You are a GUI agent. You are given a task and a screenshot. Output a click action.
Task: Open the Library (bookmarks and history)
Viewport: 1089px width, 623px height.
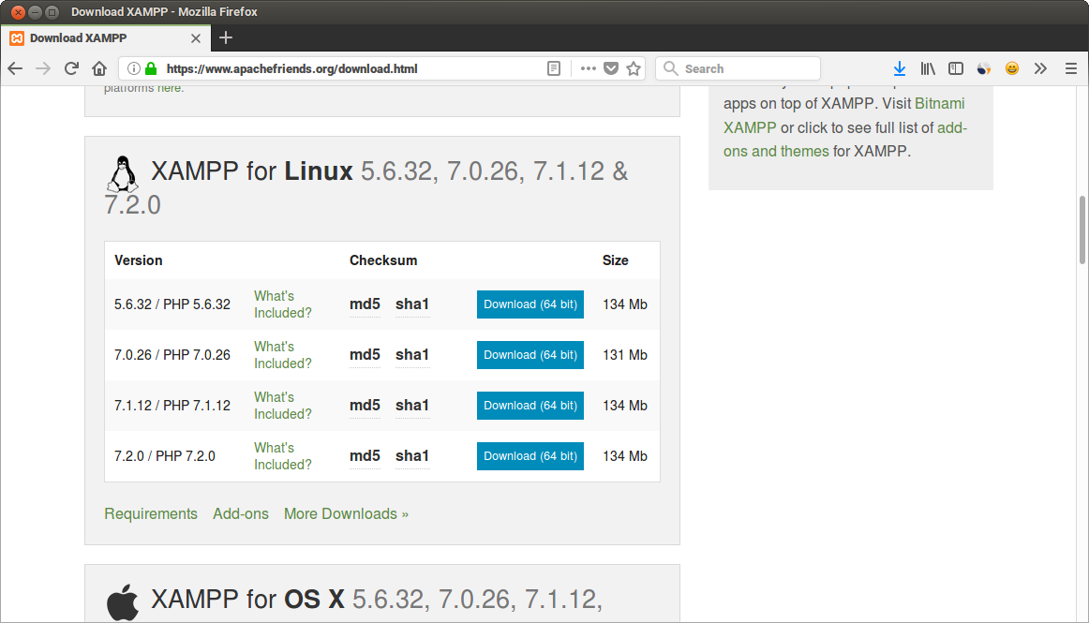click(x=928, y=68)
